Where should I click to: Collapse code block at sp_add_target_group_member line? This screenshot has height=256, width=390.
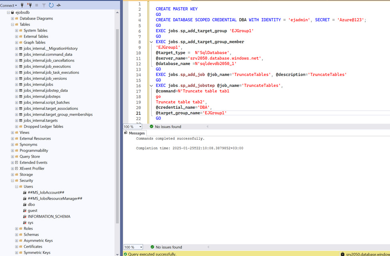pos(151,42)
